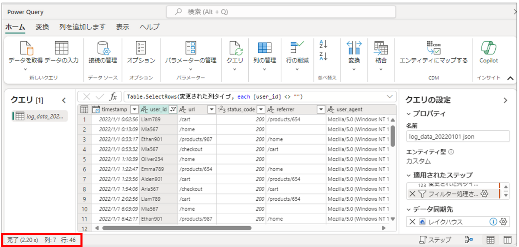Collapse the プロパティ section
519x247 pixels.
point(409,114)
